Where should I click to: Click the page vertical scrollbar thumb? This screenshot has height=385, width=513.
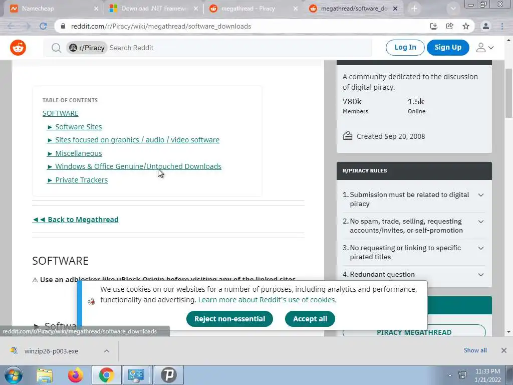point(509,93)
